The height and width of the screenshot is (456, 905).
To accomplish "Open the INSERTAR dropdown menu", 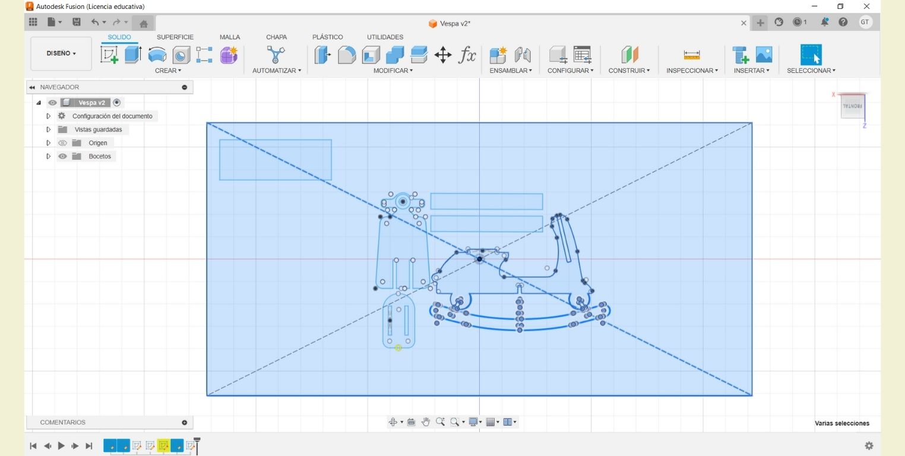I will (x=752, y=71).
